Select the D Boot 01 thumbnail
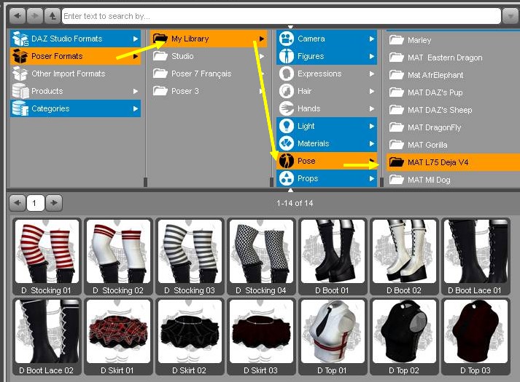The width and height of the screenshot is (520, 382). click(333, 256)
